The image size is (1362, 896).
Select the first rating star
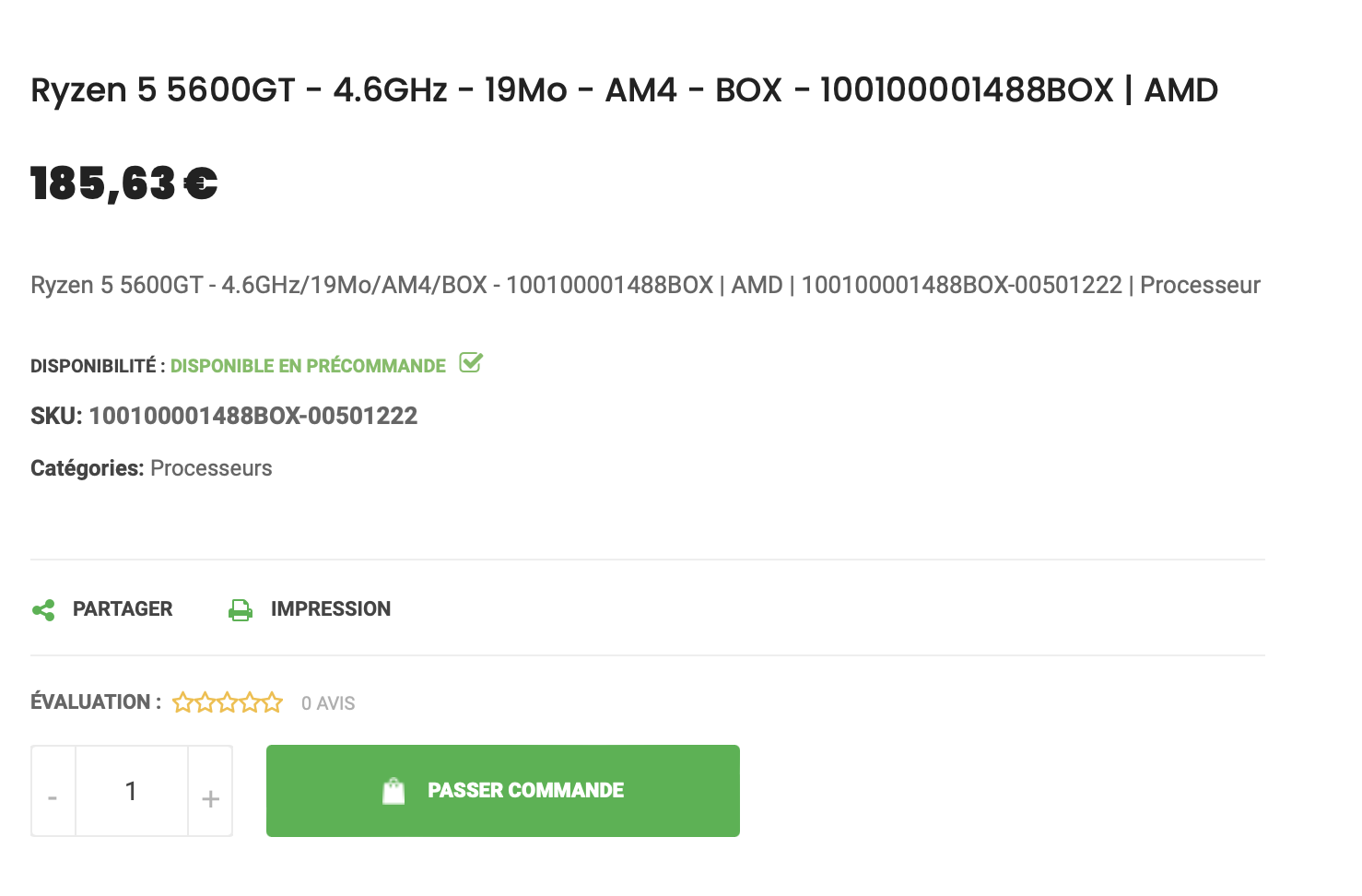pyautogui.click(x=182, y=702)
